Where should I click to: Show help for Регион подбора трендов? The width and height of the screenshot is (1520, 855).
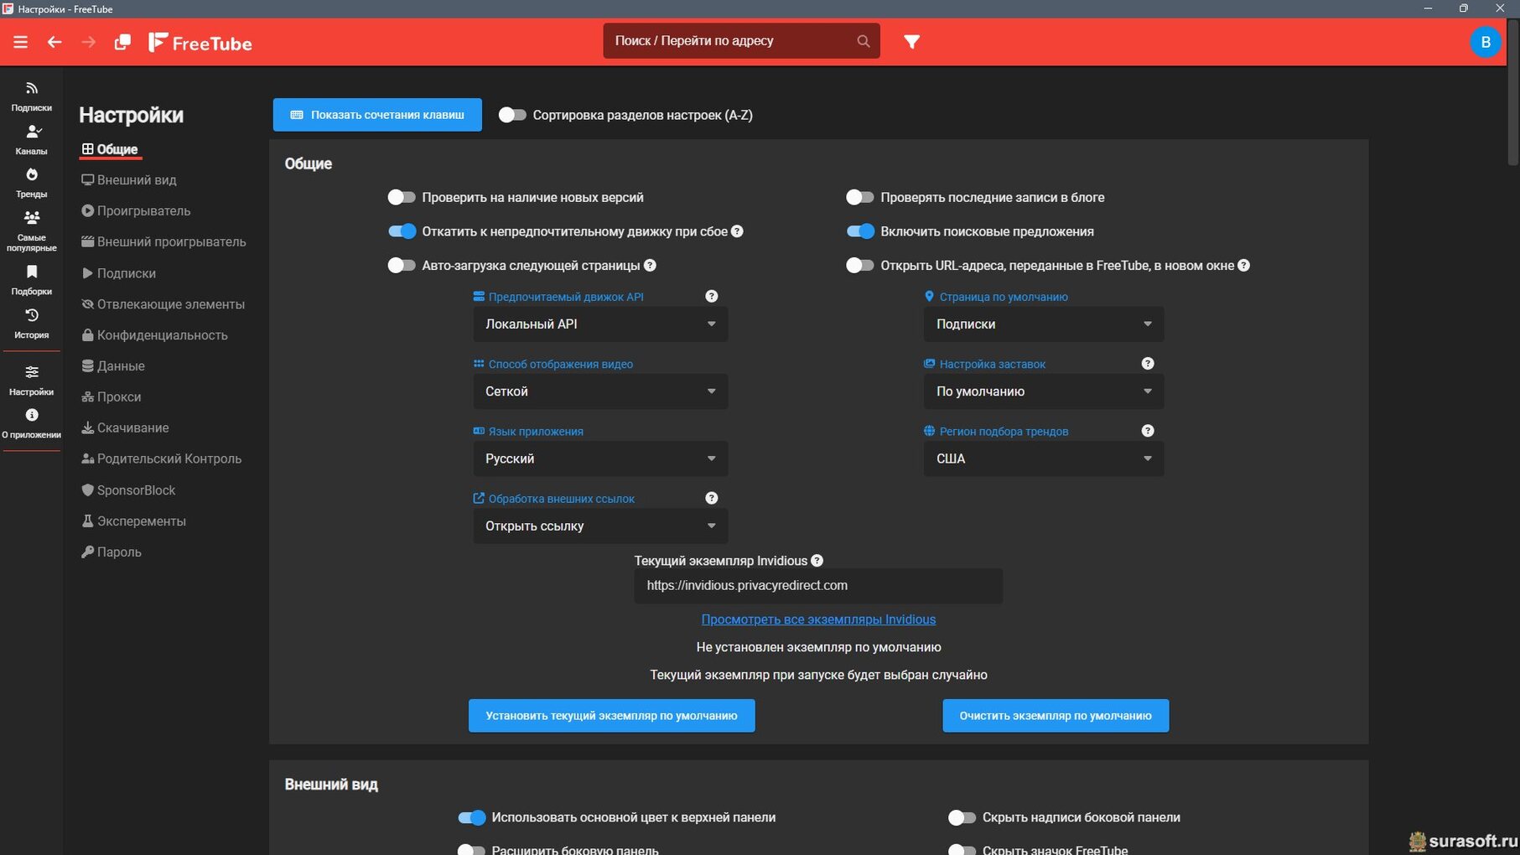(x=1148, y=431)
